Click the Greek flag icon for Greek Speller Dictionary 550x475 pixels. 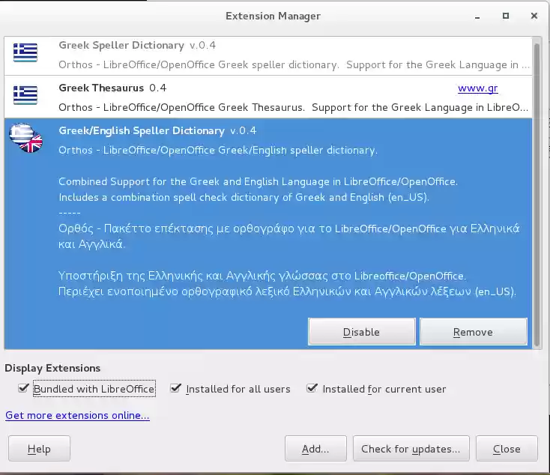coord(25,53)
